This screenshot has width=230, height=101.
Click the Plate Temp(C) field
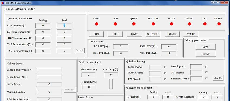88,75
